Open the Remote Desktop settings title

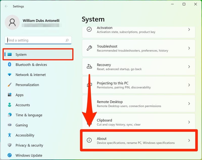[x=110, y=102]
